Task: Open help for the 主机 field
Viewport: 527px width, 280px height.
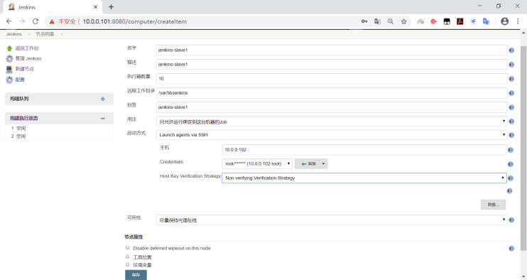Action: click(510, 150)
